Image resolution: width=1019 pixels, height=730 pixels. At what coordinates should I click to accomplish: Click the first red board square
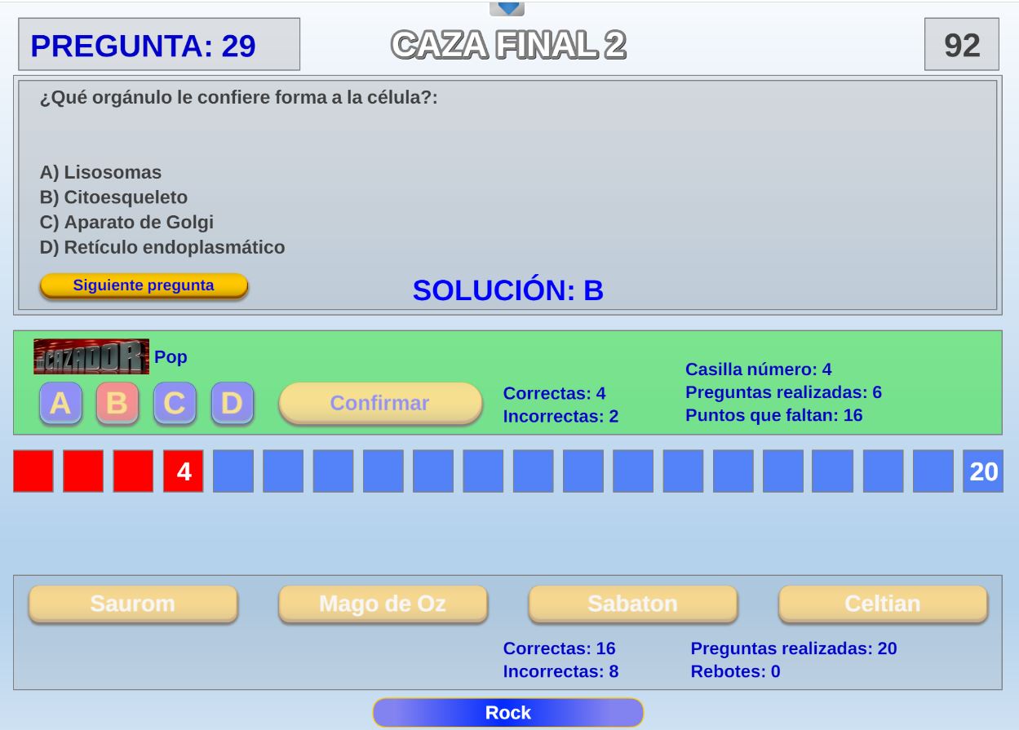(33, 471)
